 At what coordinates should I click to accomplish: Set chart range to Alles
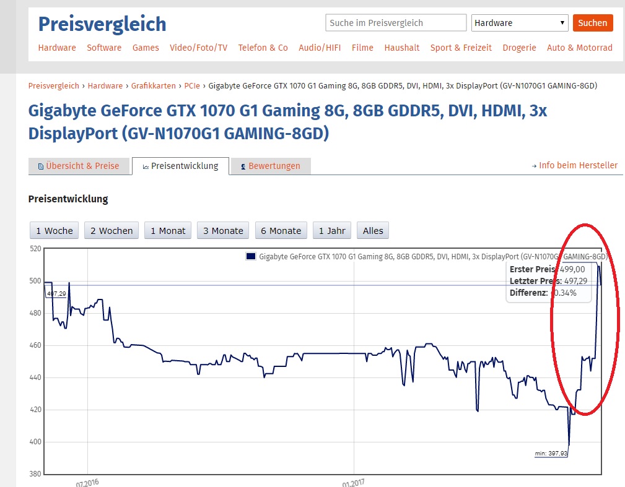click(x=373, y=231)
